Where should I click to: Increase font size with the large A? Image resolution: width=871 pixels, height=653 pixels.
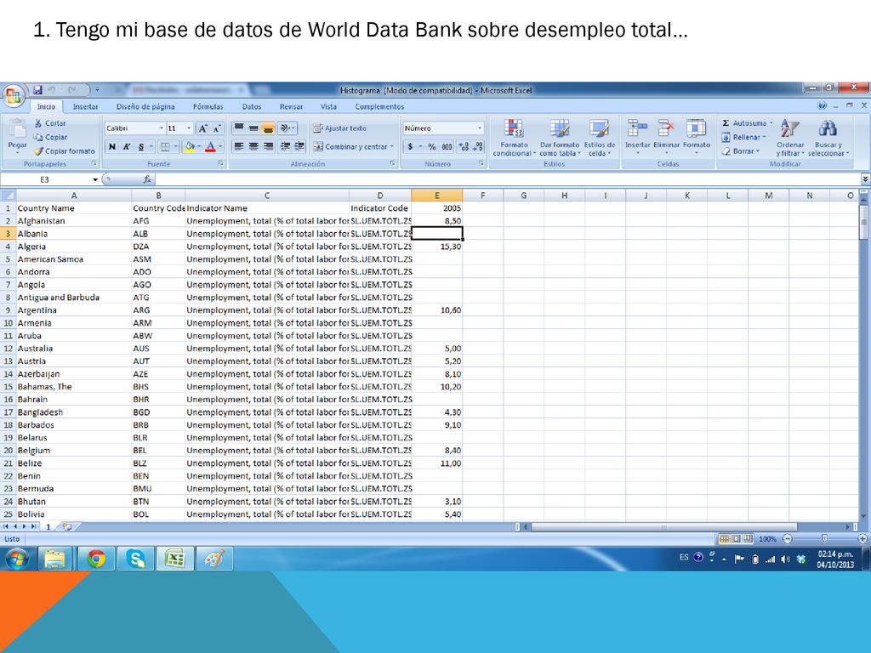pos(203,128)
